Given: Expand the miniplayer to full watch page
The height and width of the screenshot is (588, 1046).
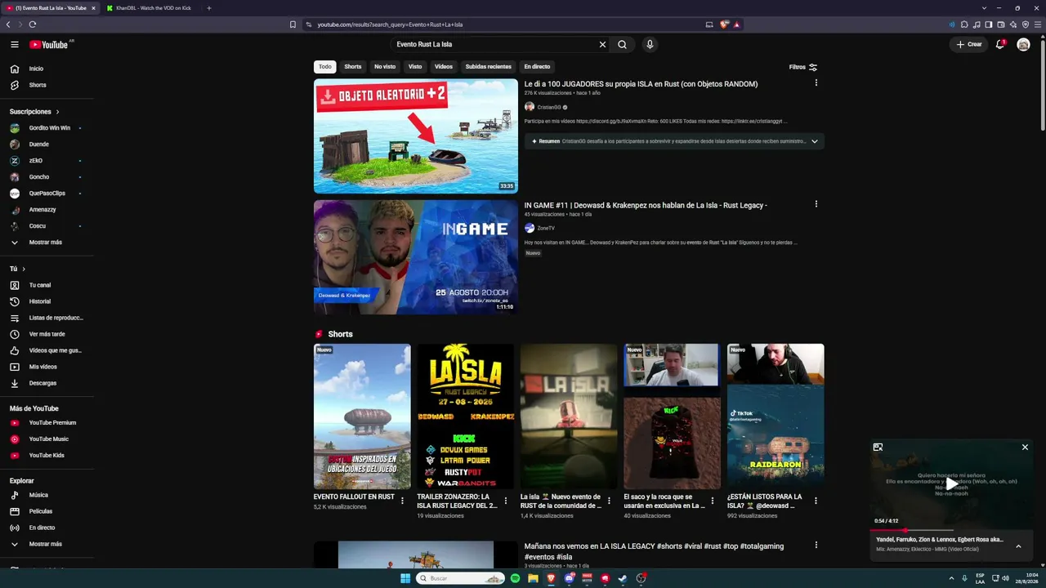Looking at the screenshot, I should pos(878,447).
